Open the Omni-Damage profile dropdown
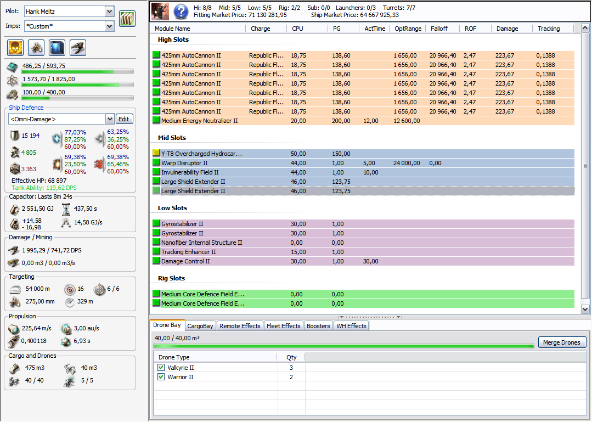Screen dimensions: 592x422 pyautogui.click(x=109, y=119)
